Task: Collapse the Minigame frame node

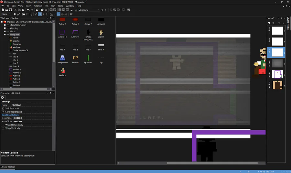Action: 5,35
